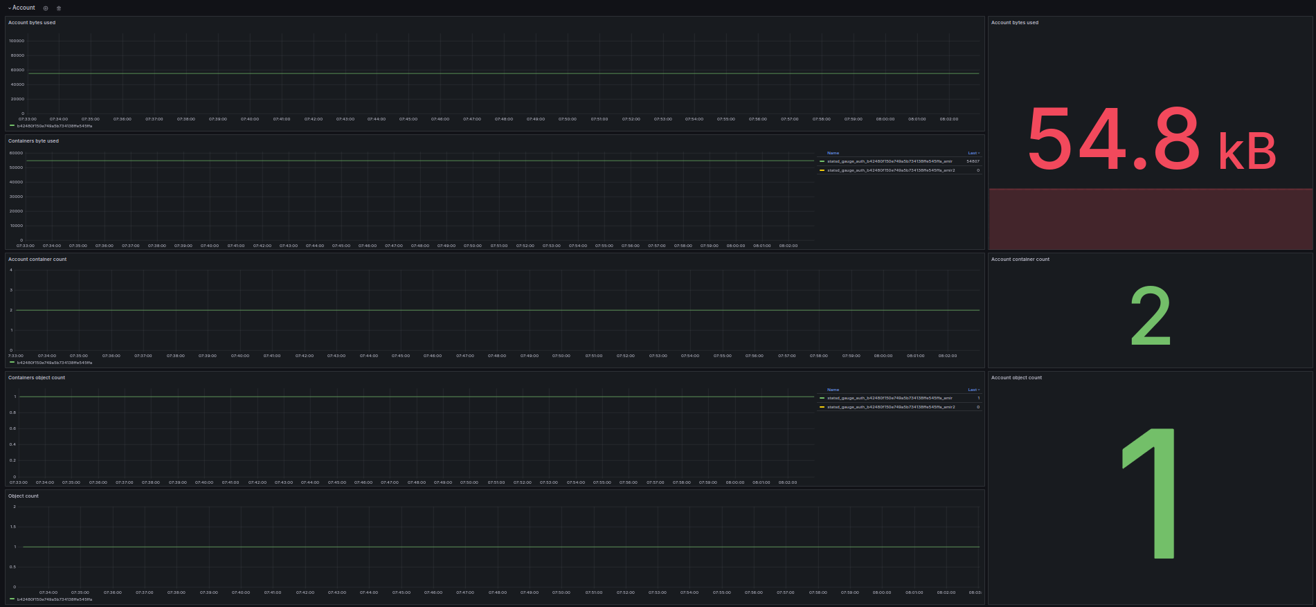The image size is (1316, 607).
Task: Toggle the amir series in Containers byte used legend
Action: pyautogui.click(x=890, y=161)
